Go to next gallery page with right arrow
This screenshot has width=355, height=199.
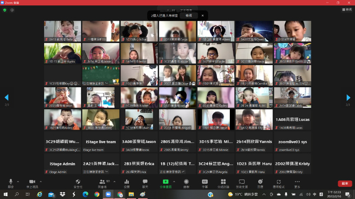[x=348, y=98]
